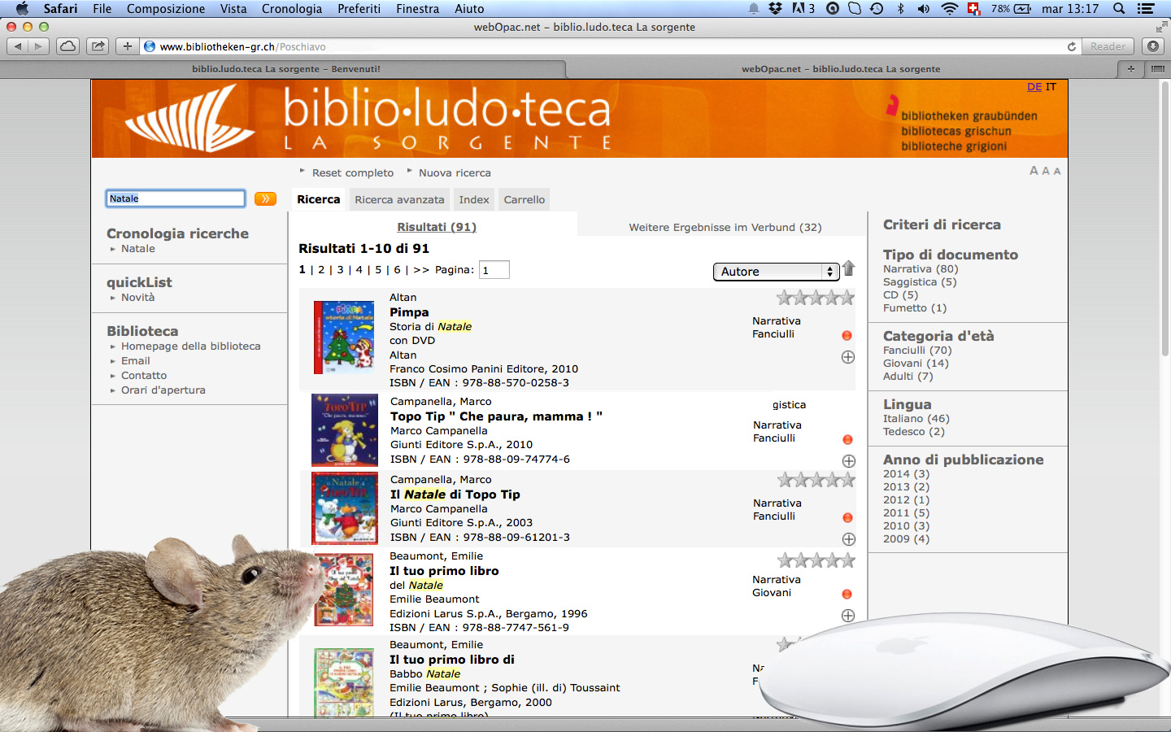
Task: Add Topo Tip Che paura to cart
Action: click(849, 461)
